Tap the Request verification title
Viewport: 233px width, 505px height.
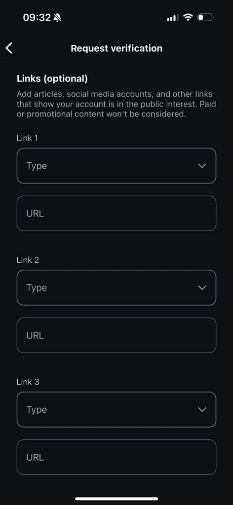[116, 48]
